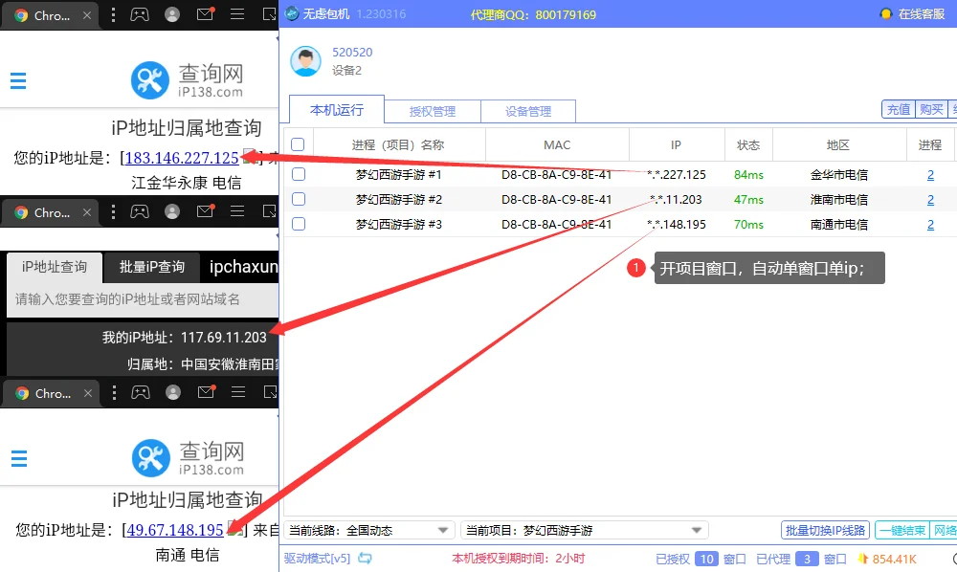
Task: Click 进程（项目）名称 column header
Action: [398, 145]
